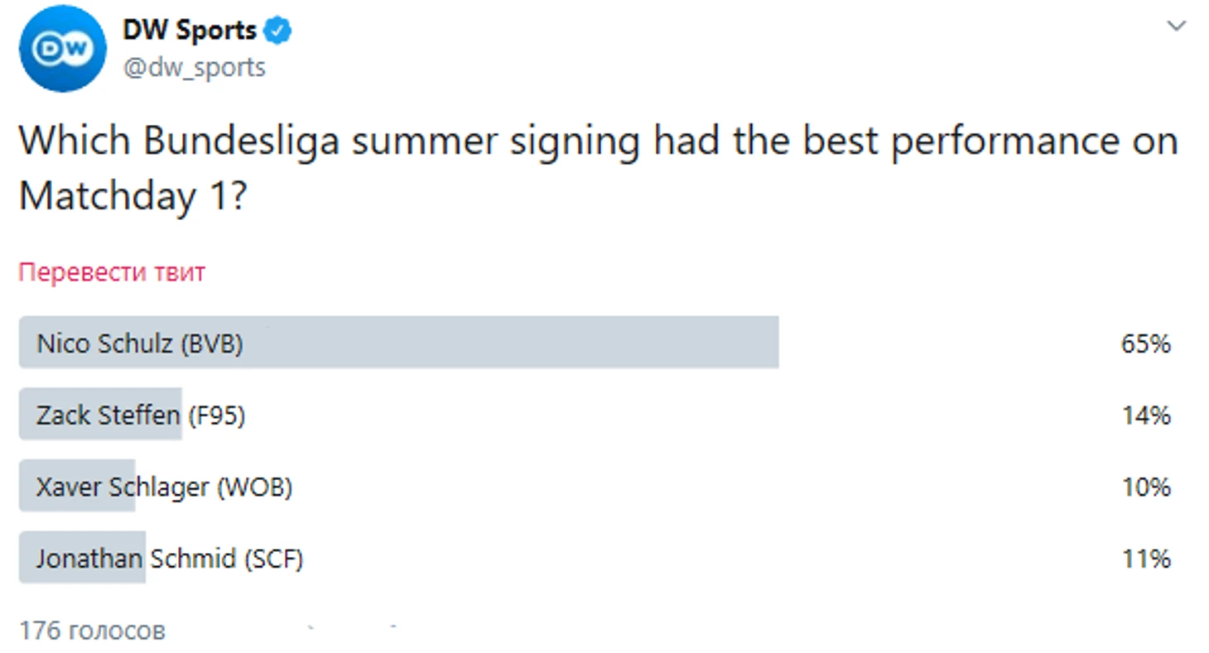Click the 11% result value
The width and height of the screenshot is (1209, 653).
pos(1146,559)
